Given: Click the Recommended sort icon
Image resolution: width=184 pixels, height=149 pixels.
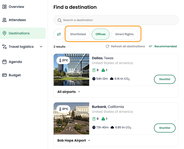Looking at the screenshot, I should (150, 46).
